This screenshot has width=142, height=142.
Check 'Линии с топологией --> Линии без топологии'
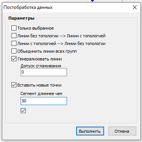tap(14, 43)
